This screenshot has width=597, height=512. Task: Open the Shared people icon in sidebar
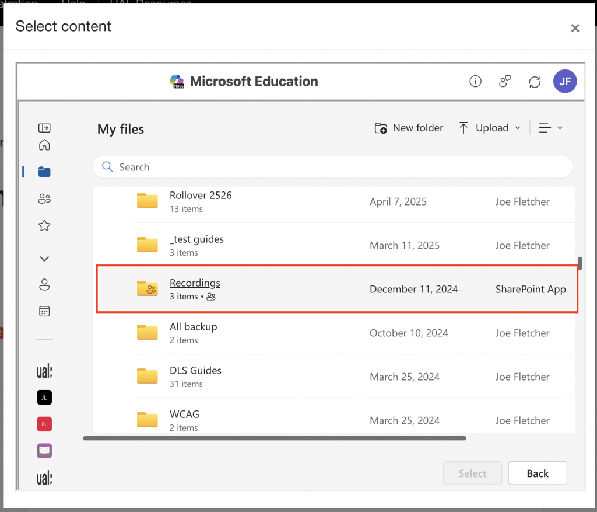click(44, 198)
